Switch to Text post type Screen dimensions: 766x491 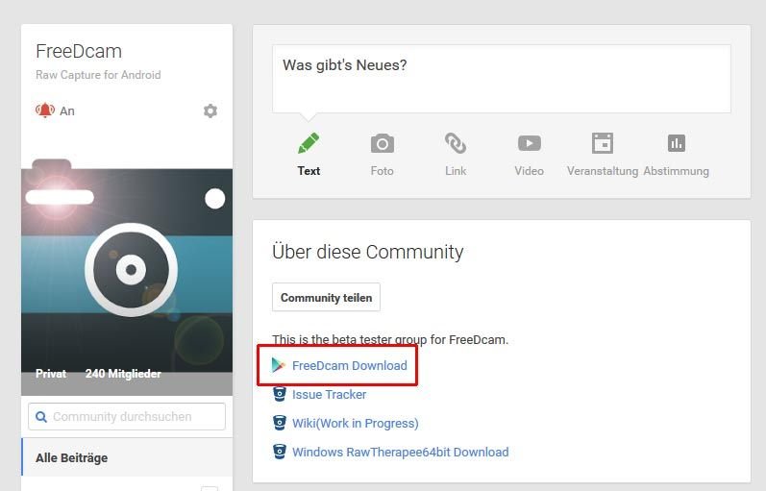pos(309,171)
